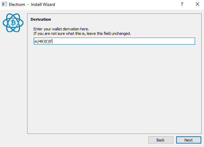Screen dimensions: 204x147
Task: Click blank area inside the Derivation panel
Action: (x=114, y=89)
